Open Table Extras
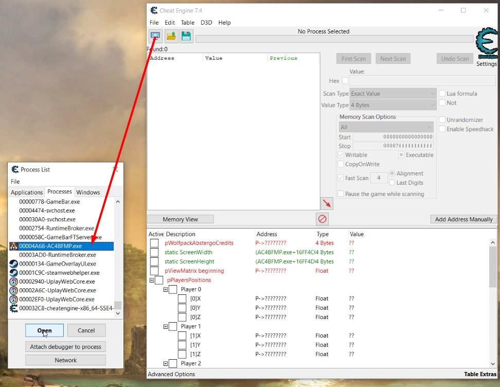The width and height of the screenshot is (500, 387). point(480,374)
